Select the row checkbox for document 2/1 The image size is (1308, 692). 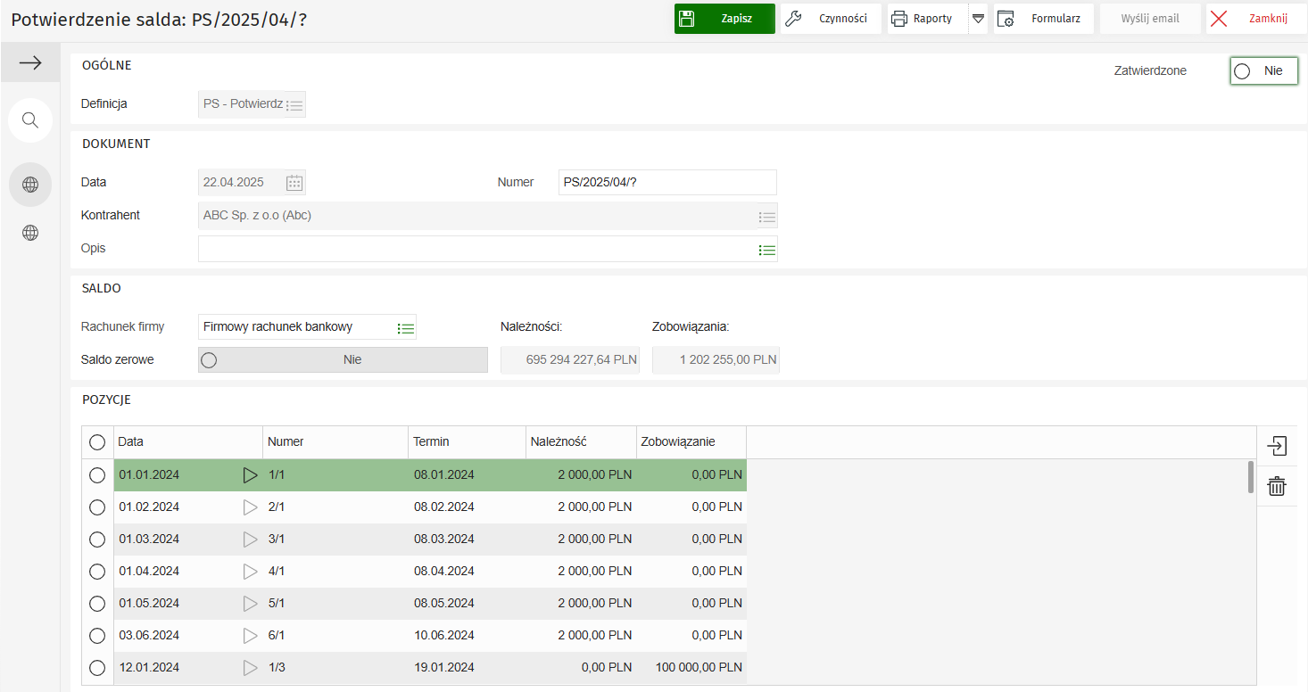(97, 507)
